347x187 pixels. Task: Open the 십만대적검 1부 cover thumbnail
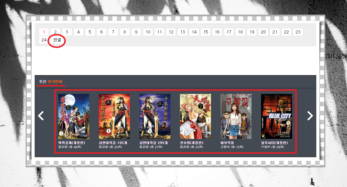point(114,116)
